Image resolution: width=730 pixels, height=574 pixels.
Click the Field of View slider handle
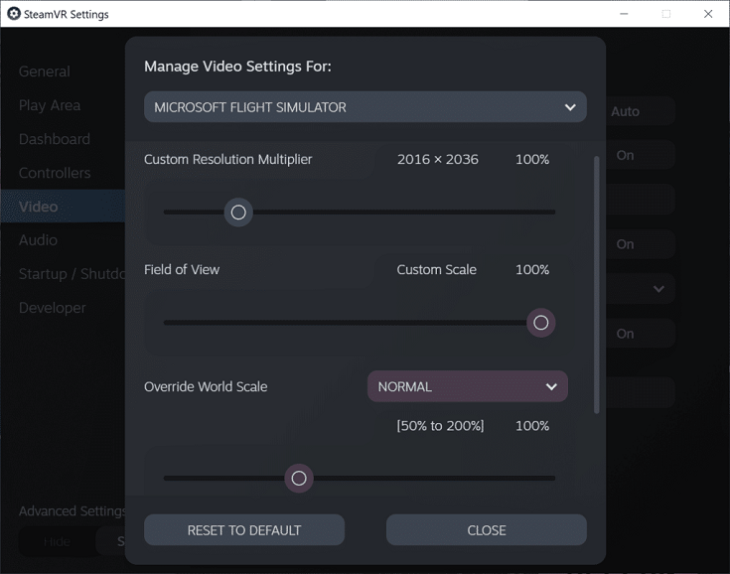pos(540,323)
